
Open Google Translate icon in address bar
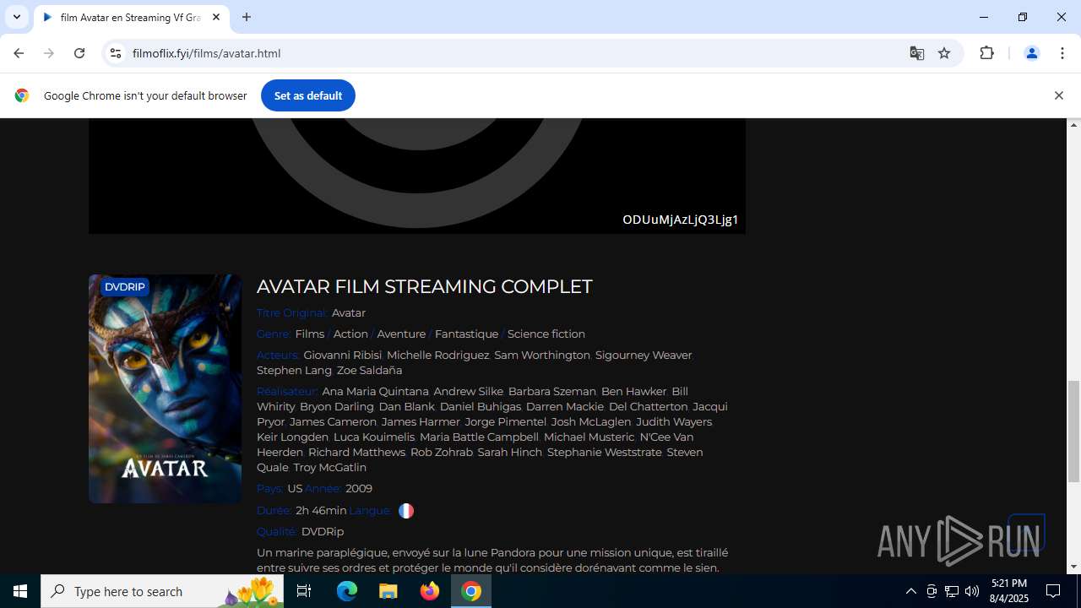click(917, 53)
